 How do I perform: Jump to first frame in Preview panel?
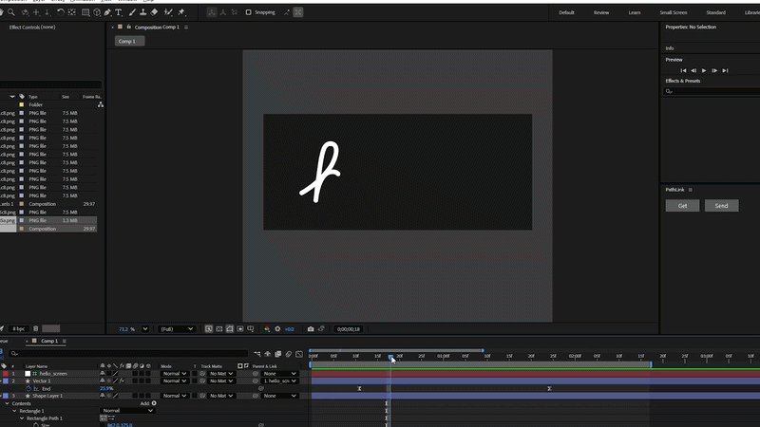[683, 70]
